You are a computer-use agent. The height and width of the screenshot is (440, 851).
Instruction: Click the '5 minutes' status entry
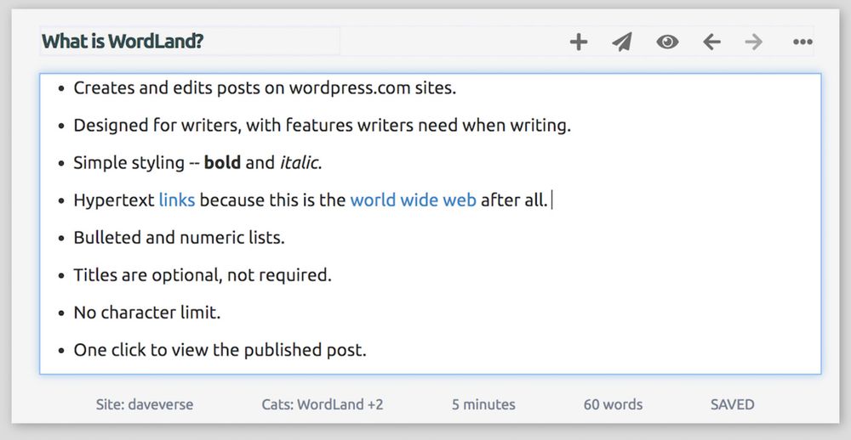pyautogui.click(x=483, y=404)
